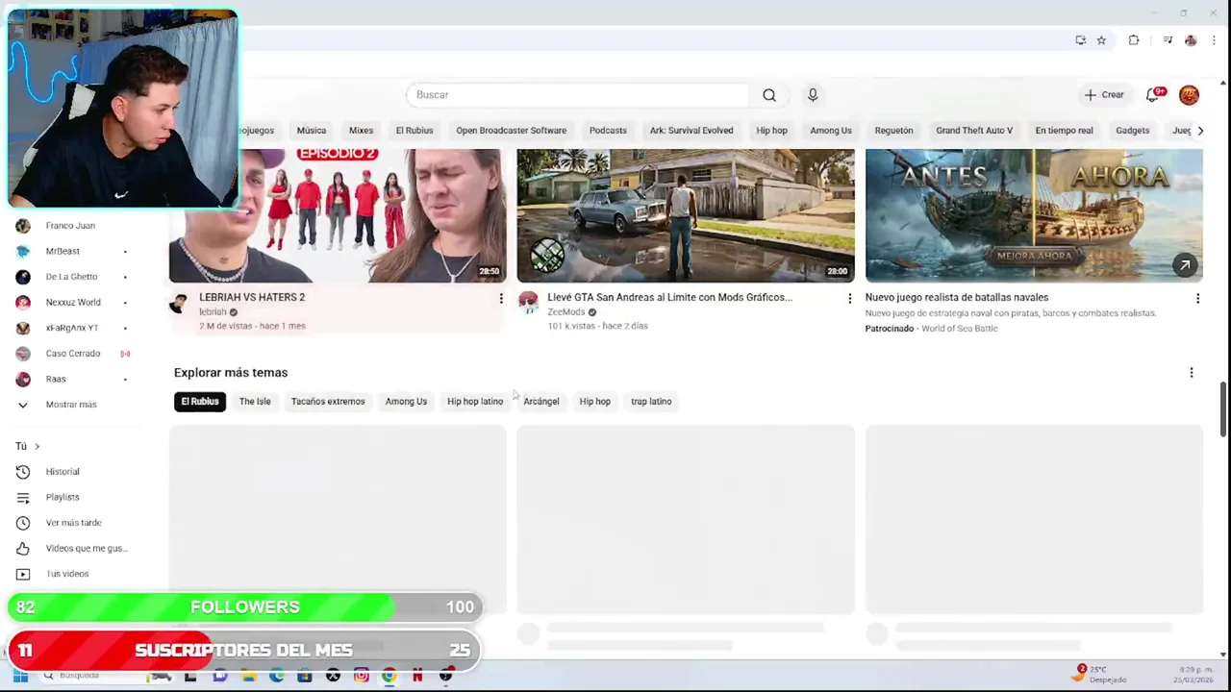Bookmark this page with the star icon
Viewport: 1231px width, 692px height.
tap(1101, 40)
